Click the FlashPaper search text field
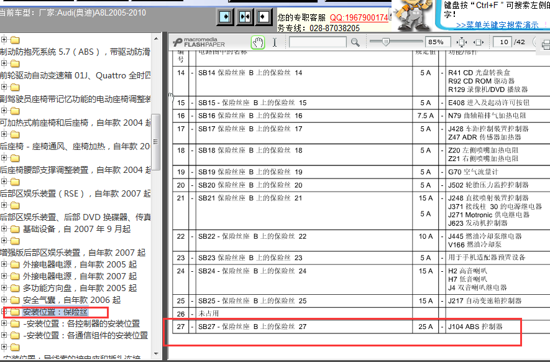This screenshot has width=550, height=362. (318, 42)
